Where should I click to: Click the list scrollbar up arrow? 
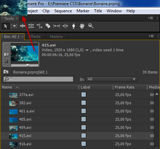pos(157,94)
